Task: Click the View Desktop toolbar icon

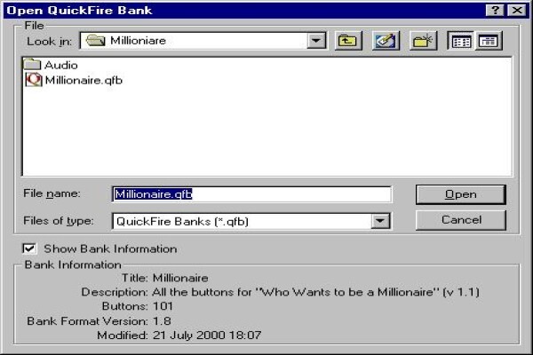Action: point(386,41)
